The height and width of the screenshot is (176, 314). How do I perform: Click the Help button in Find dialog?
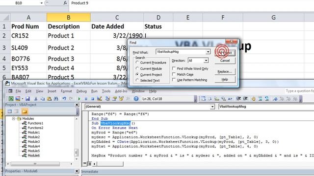point(225,79)
